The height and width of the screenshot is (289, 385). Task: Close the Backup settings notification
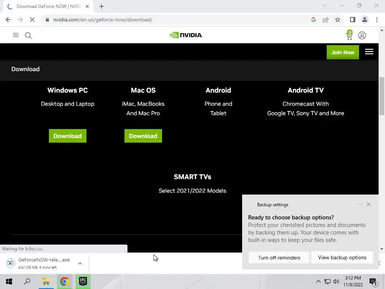368,204
